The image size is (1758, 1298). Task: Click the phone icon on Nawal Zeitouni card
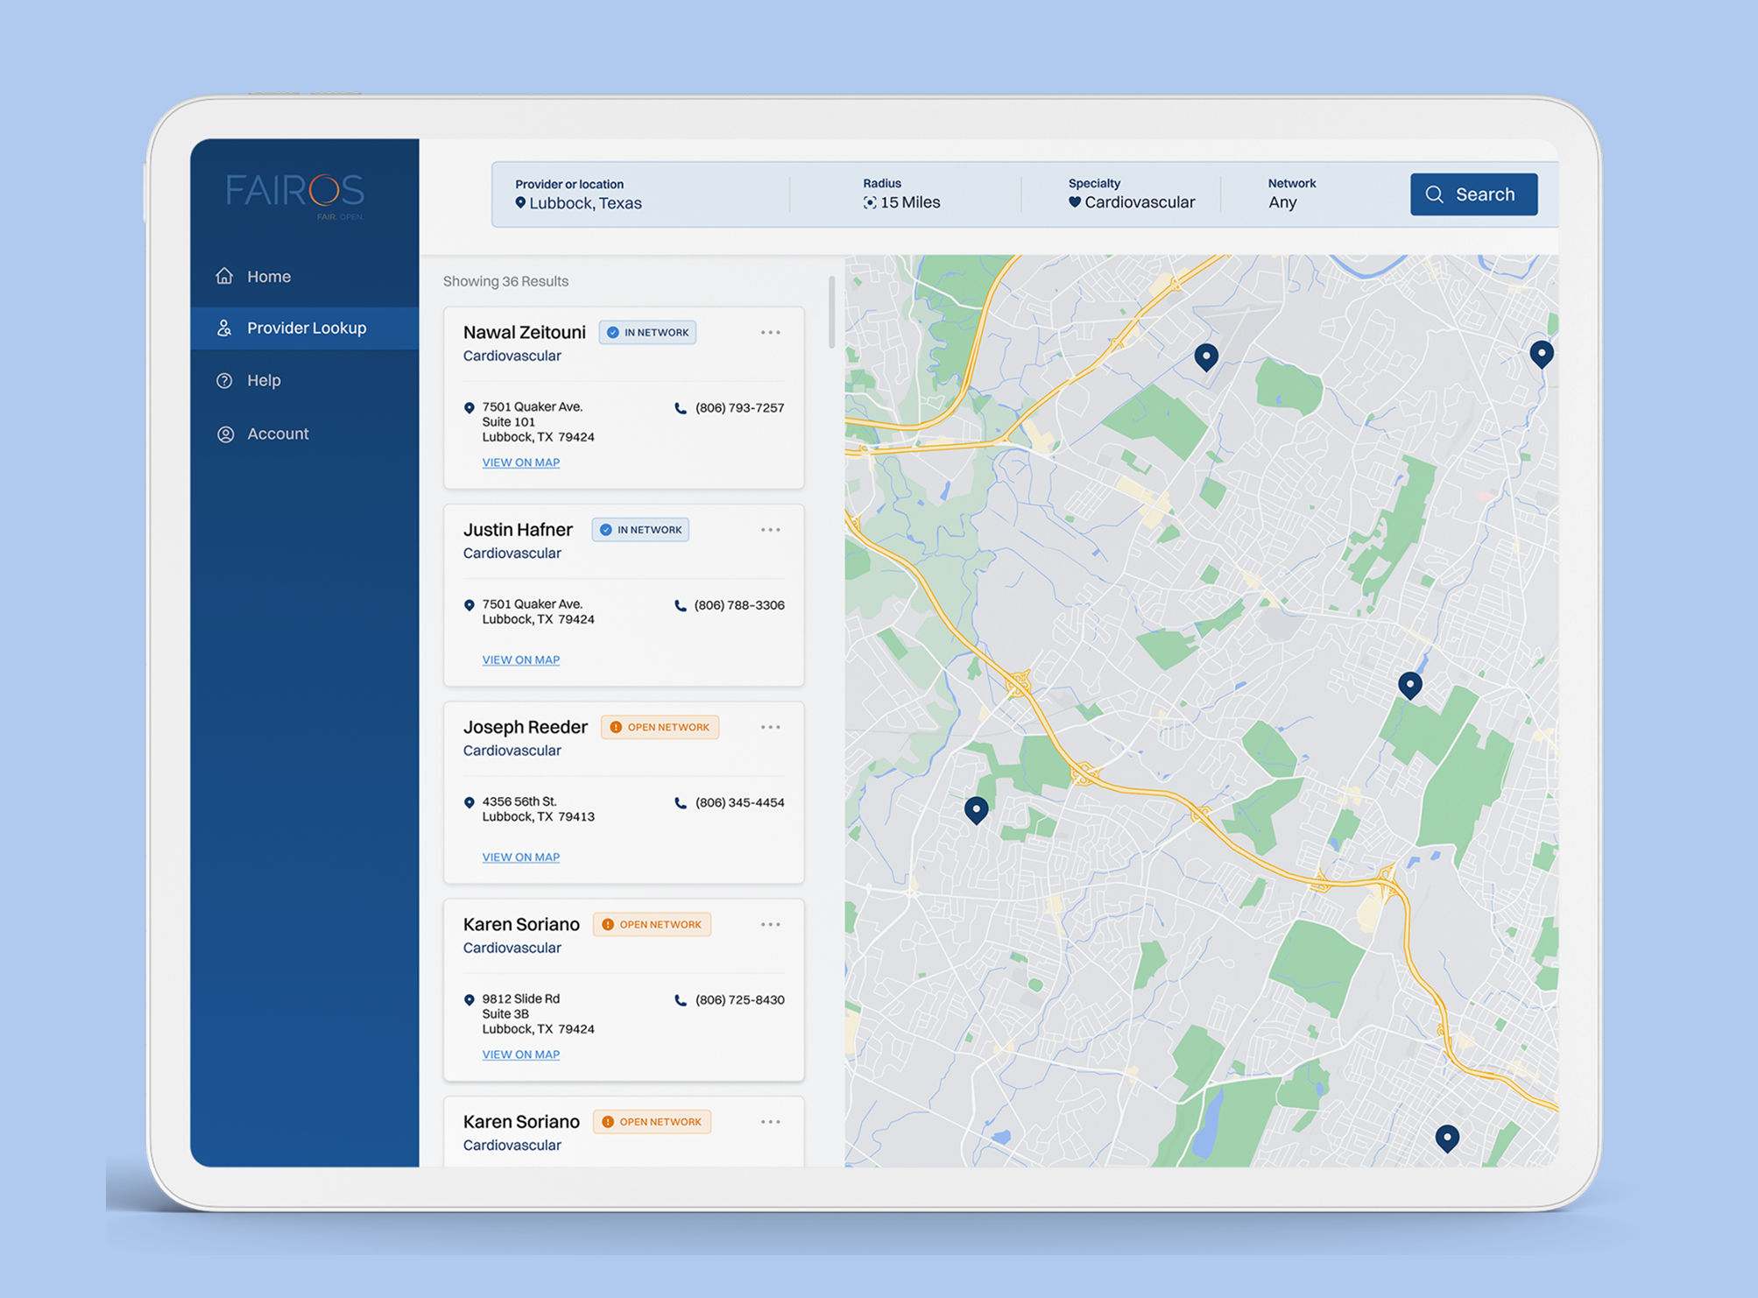680,408
